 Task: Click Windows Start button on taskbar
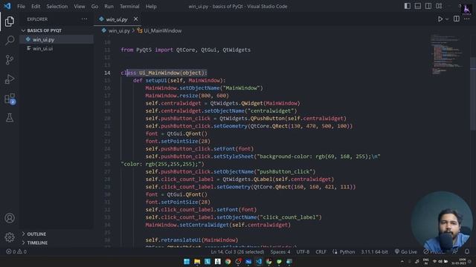[x=187, y=262]
